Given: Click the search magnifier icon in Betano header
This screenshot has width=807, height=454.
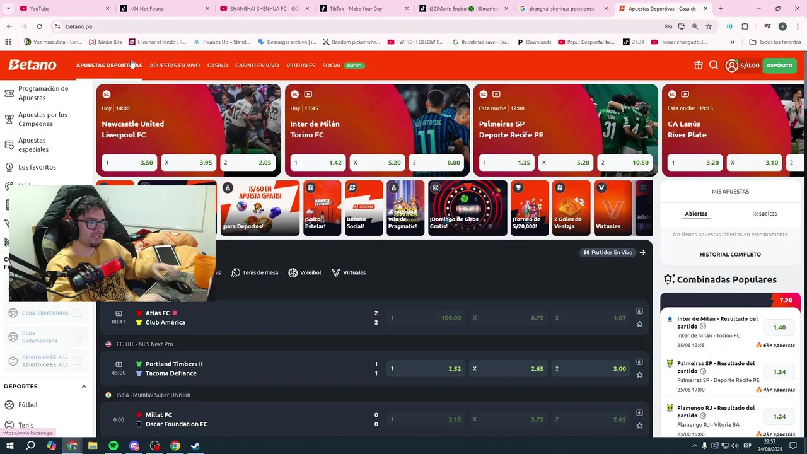Looking at the screenshot, I should pyautogui.click(x=714, y=65).
